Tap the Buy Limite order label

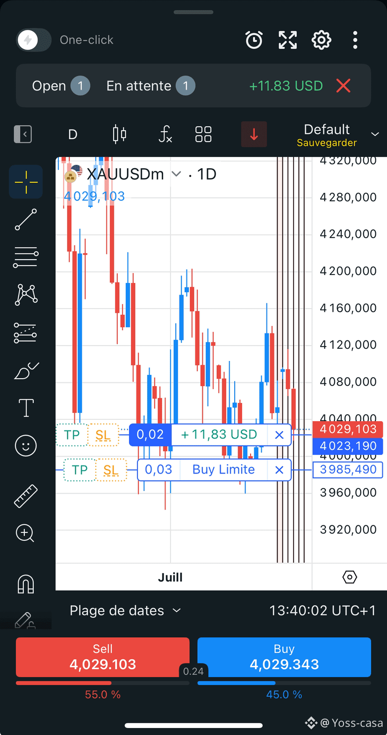point(223,469)
